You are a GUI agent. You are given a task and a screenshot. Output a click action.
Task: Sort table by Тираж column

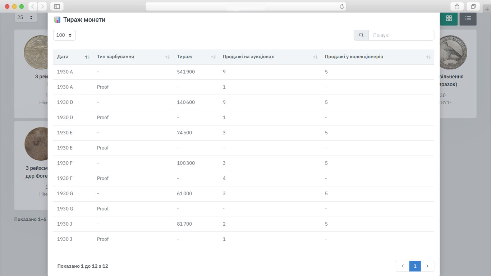tap(196, 57)
